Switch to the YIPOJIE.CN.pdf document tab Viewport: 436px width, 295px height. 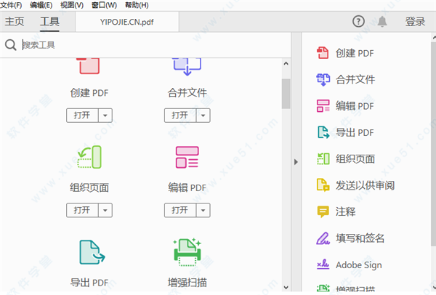pos(127,22)
